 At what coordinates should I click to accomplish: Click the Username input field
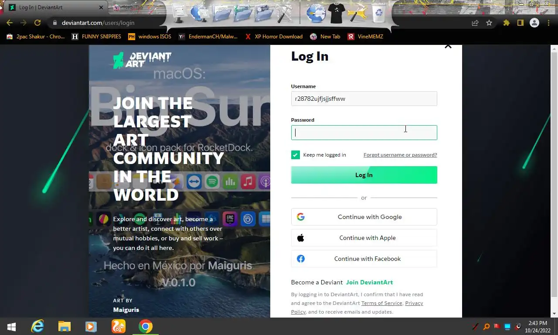[364, 99]
